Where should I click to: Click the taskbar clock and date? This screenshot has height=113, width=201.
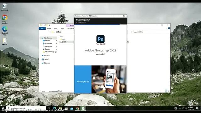click(x=191, y=108)
